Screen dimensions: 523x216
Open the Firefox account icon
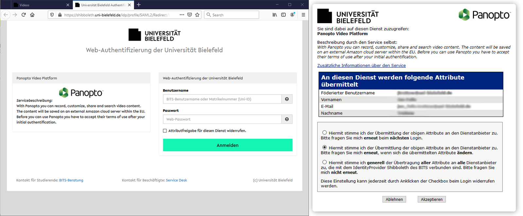(x=293, y=15)
